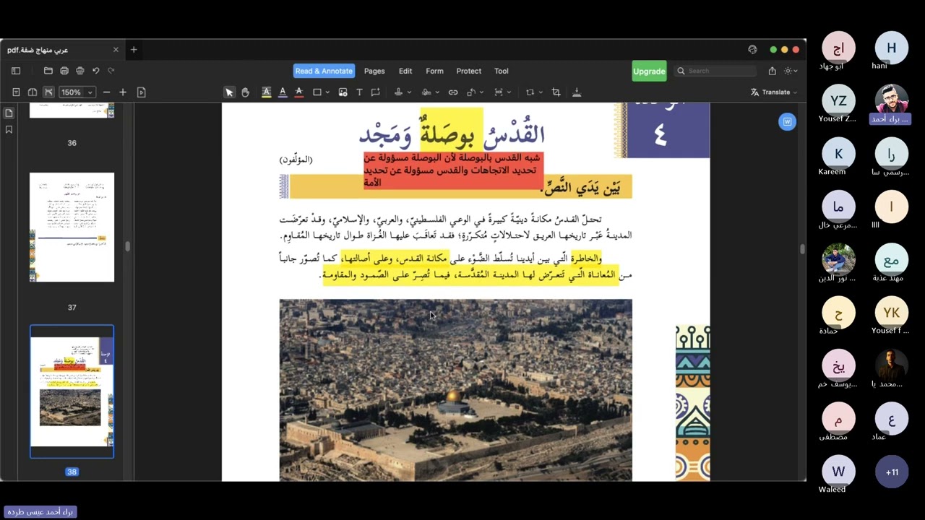Zoom out with the minus button
Image resolution: width=925 pixels, height=520 pixels.
tap(106, 92)
